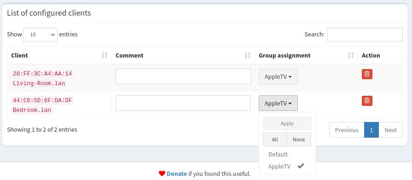Image resolution: width=412 pixels, height=180 pixels.
Task: Go to the Next page
Action: point(390,130)
